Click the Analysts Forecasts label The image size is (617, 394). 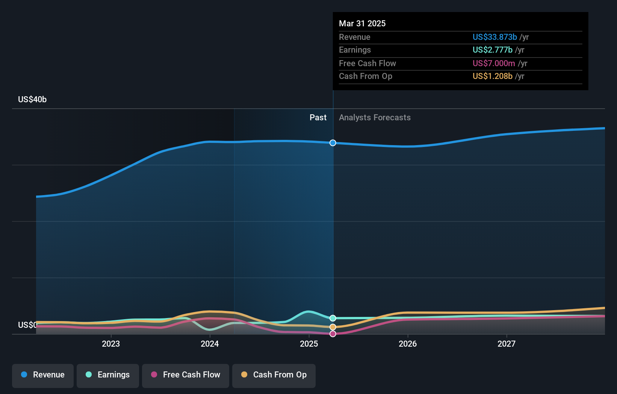coord(375,117)
